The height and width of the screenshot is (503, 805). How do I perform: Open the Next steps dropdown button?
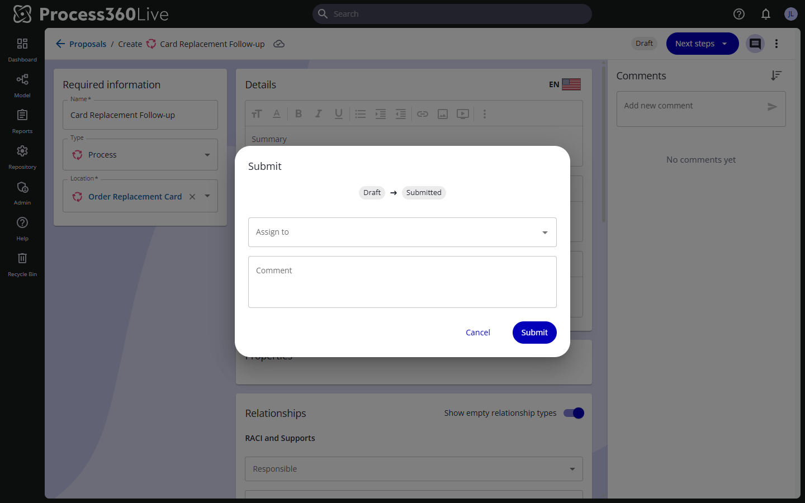tap(702, 44)
